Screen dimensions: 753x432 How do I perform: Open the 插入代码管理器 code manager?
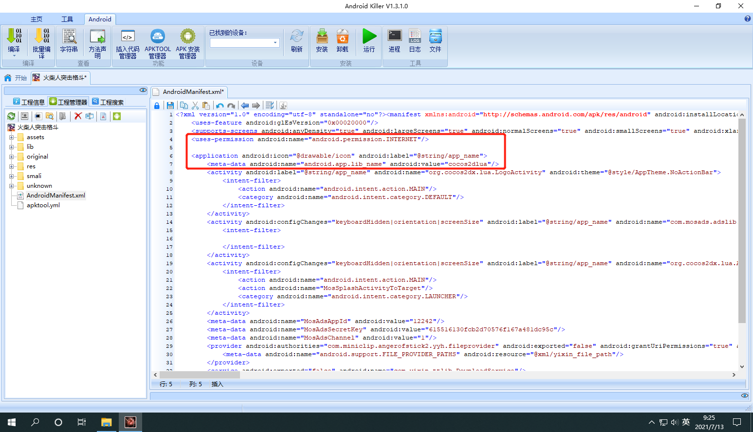click(x=128, y=44)
